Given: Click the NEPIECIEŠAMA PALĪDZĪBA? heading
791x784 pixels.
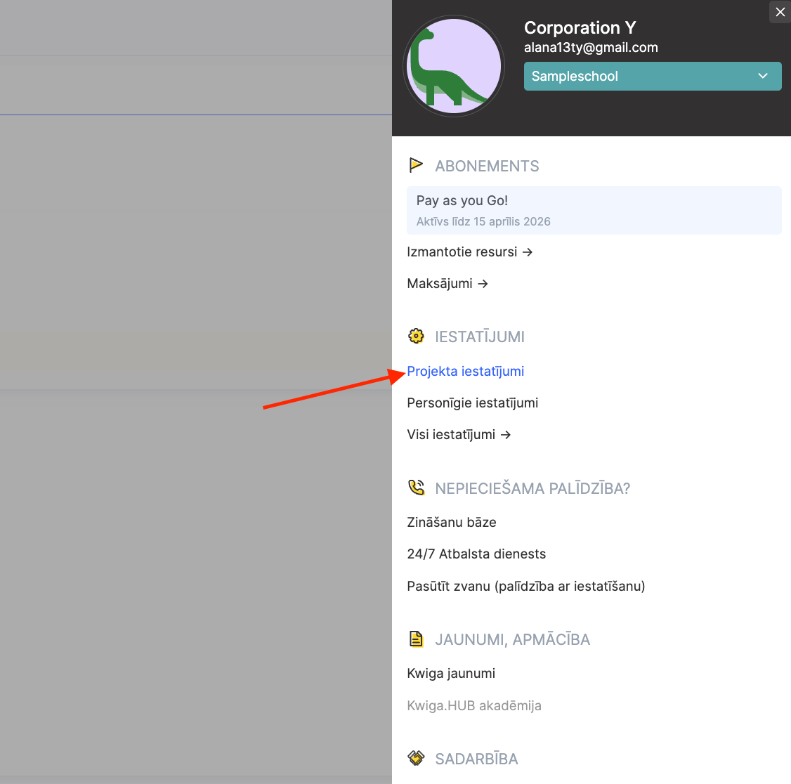Looking at the screenshot, I should point(532,488).
